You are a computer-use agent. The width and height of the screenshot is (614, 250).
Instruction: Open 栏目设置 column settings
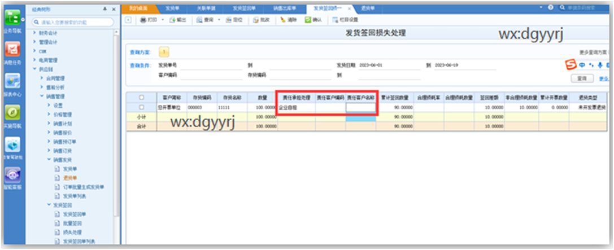345,20
